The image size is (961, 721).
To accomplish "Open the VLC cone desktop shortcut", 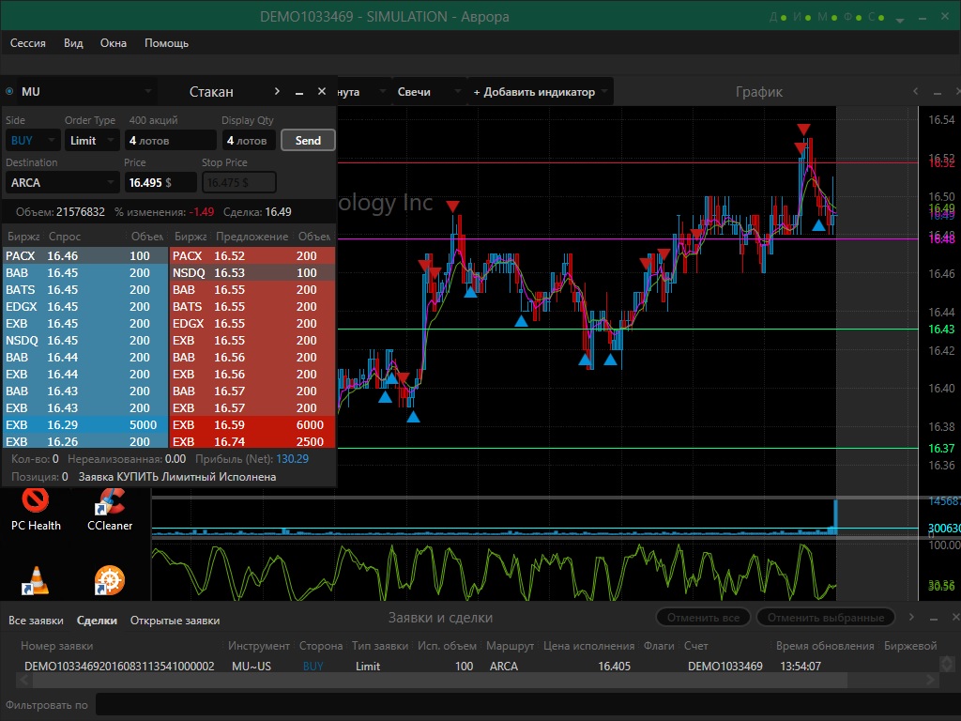I will pos(36,580).
